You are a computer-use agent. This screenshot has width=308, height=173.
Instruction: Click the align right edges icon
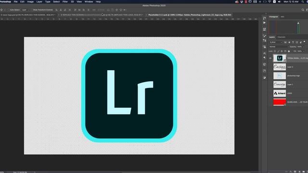65,10
